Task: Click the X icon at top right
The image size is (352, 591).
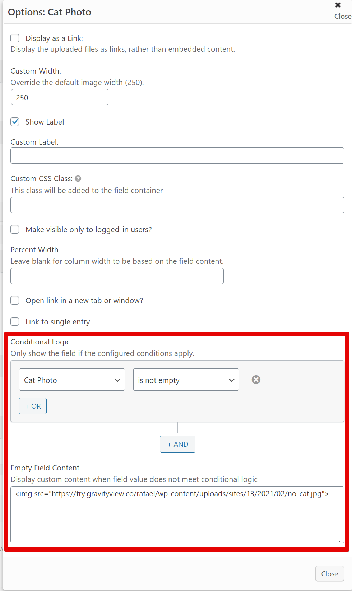Action: [x=338, y=5]
